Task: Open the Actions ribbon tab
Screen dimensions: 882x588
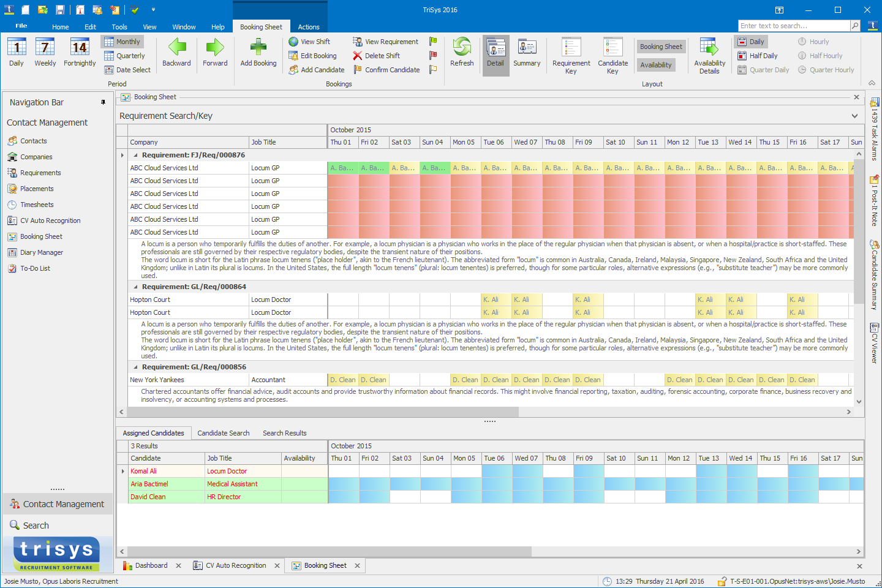Action: (x=309, y=27)
